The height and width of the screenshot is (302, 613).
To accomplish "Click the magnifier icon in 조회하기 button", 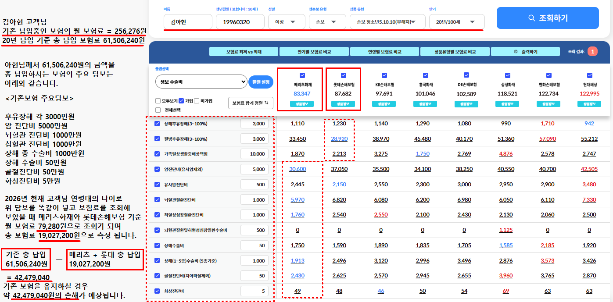I will [x=531, y=18].
